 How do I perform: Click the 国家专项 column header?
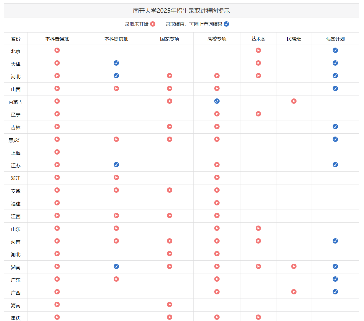pos(170,39)
